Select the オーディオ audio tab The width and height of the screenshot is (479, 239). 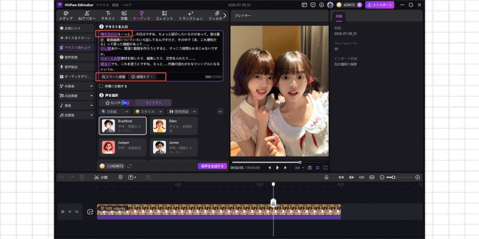(141, 16)
